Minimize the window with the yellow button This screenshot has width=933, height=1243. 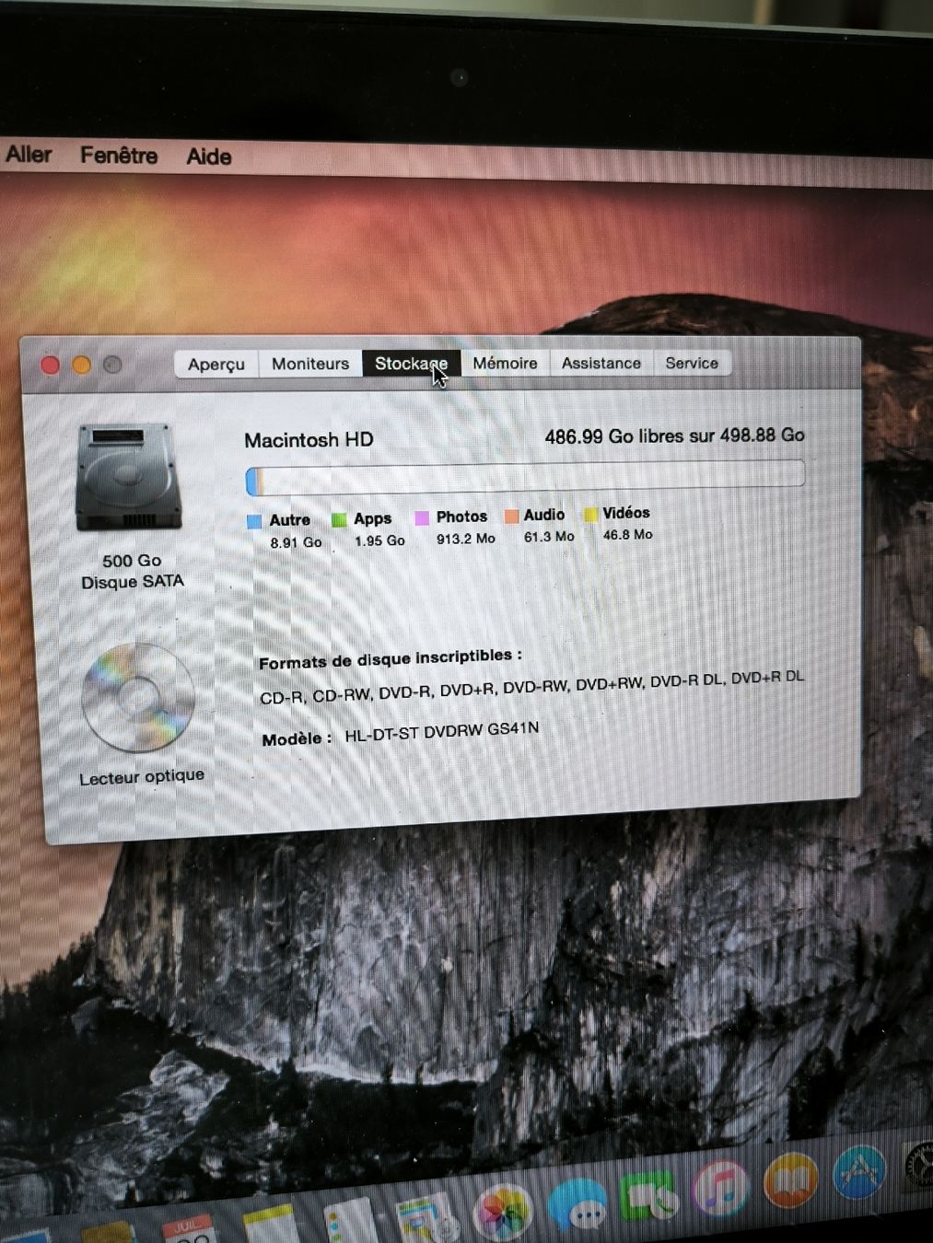[x=81, y=366]
